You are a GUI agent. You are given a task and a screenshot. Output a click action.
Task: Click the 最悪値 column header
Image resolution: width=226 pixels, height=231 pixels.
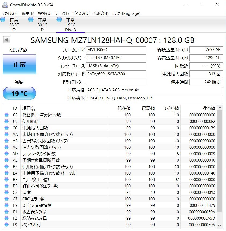tap(144, 108)
